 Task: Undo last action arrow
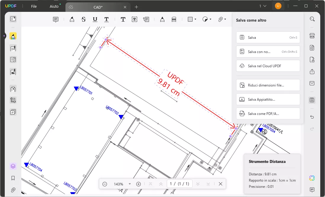(312, 117)
